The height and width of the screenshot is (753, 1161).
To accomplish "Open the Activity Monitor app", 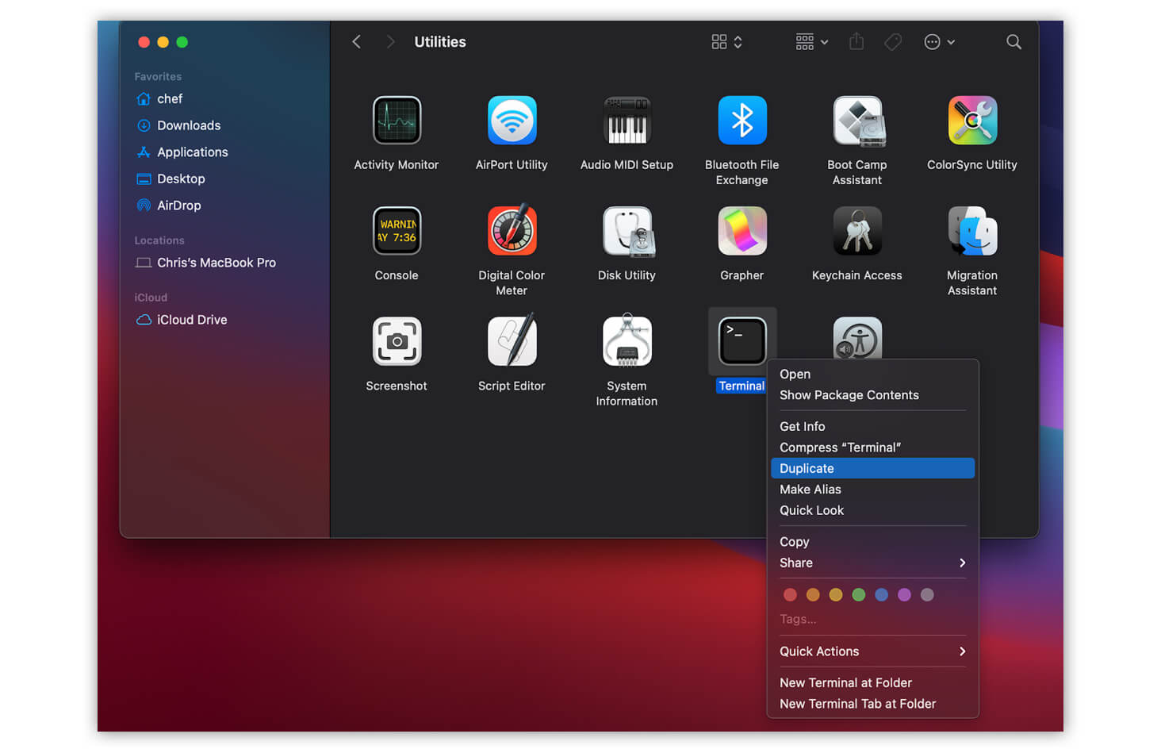I will [x=397, y=121].
